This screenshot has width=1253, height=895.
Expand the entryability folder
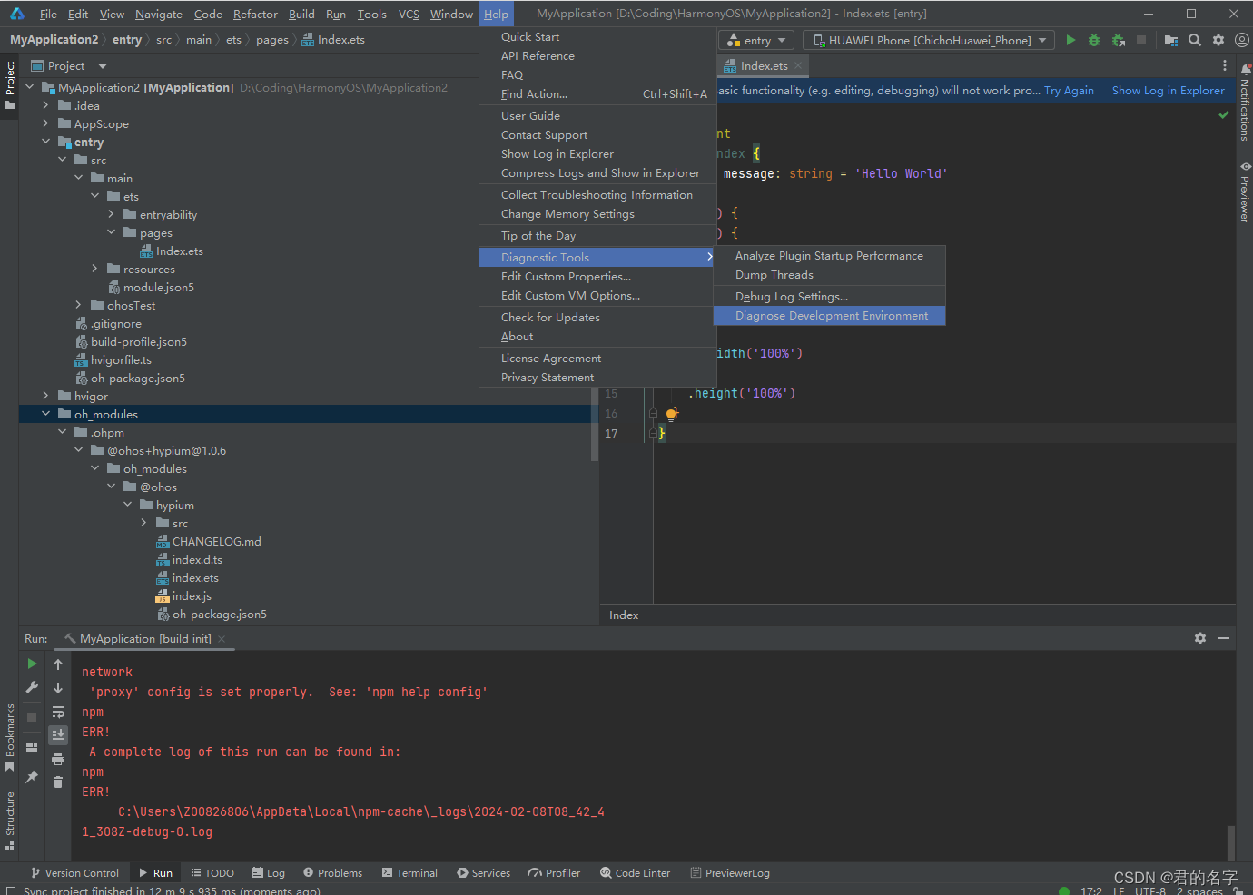pos(111,214)
